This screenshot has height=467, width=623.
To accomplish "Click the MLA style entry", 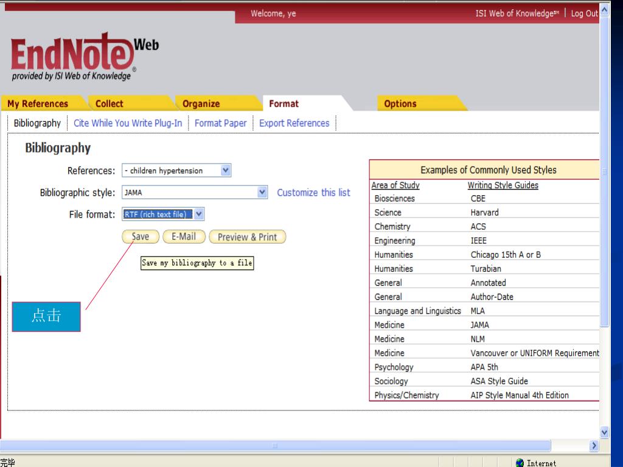I will (478, 311).
